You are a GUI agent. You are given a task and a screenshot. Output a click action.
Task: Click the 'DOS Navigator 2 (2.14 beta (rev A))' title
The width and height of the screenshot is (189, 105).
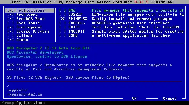point(48,48)
